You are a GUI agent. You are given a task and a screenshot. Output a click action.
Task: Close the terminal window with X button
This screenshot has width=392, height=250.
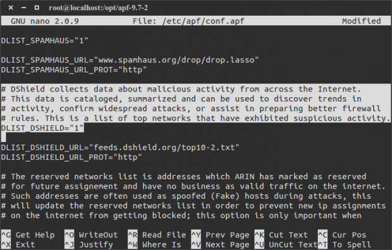(11, 8)
